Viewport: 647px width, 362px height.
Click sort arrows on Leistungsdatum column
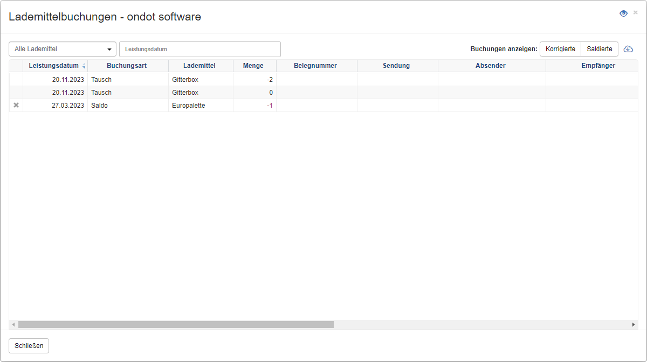coord(84,66)
